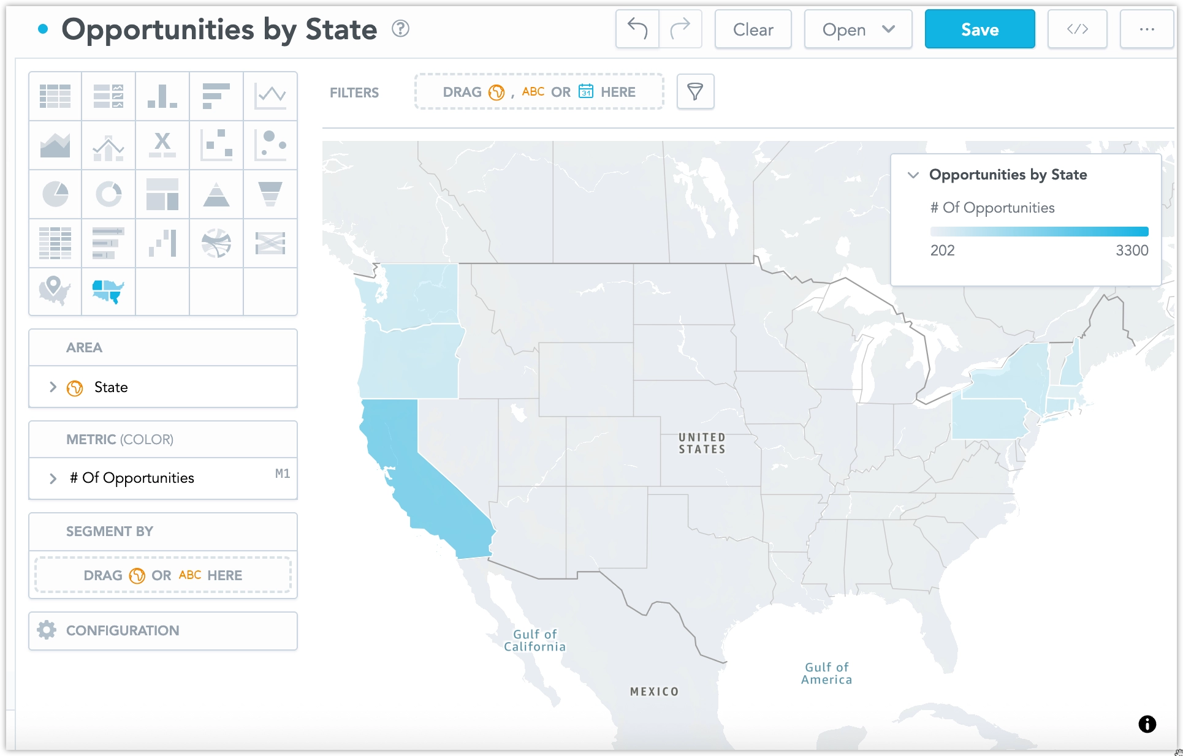The width and height of the screenshot is (1183, 756).
Task: Click the legend color gradient bar
Action: coord(1039,232)
